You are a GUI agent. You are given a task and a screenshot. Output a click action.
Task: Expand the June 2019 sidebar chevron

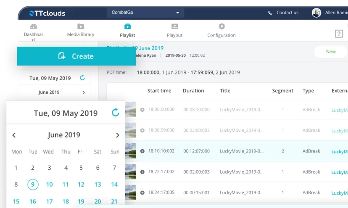point(84,92)
